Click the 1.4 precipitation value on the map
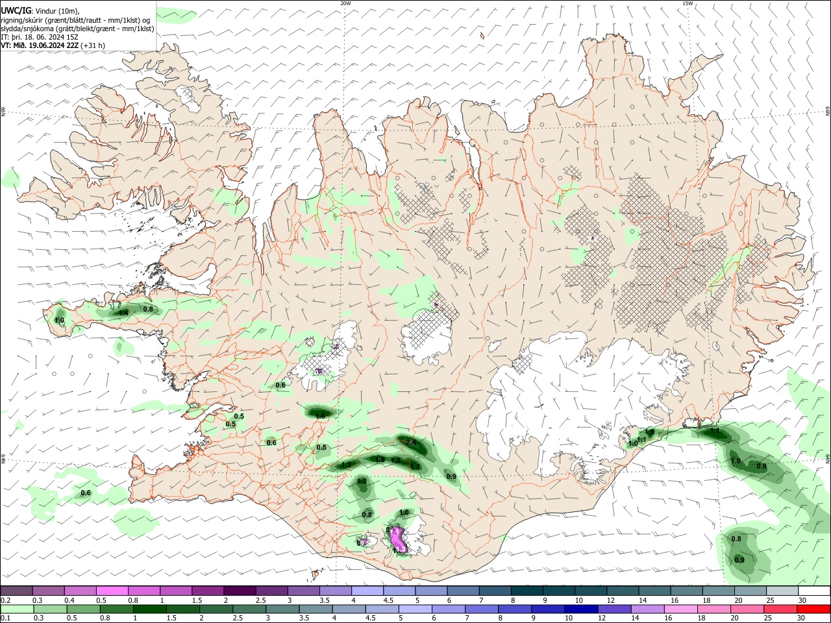The height and width of the screenshot is (623, 831). (x=123, y=313)
